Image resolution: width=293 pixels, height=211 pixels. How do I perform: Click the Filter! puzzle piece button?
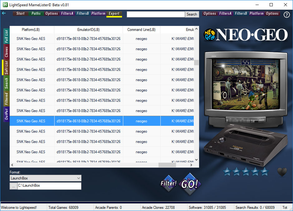coord(168,183)
